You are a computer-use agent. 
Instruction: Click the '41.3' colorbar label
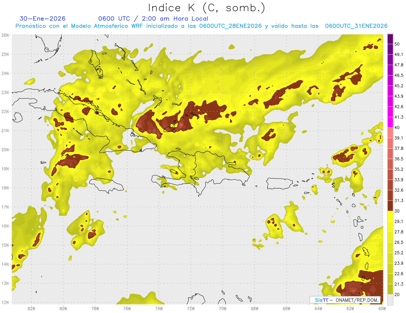[x=399, y=117]
